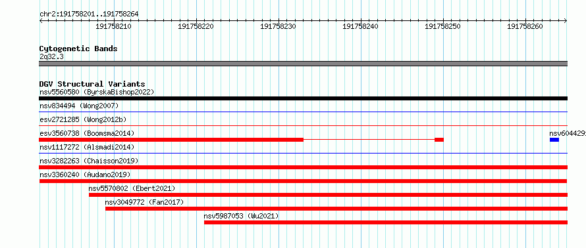The height and width of the screenshot is (248, 586).
Task: Open esv3560738 (Boomsma2014) variant label
Action: 87,133
